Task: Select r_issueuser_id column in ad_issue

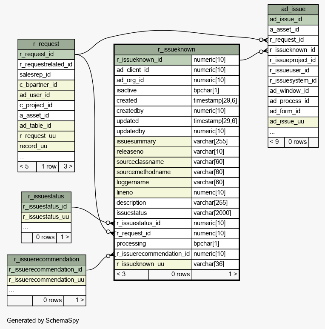Action: click(x=293, y=71)
